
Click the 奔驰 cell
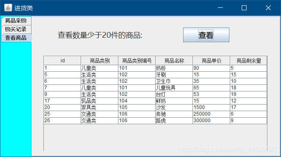(x=174, y=114)
